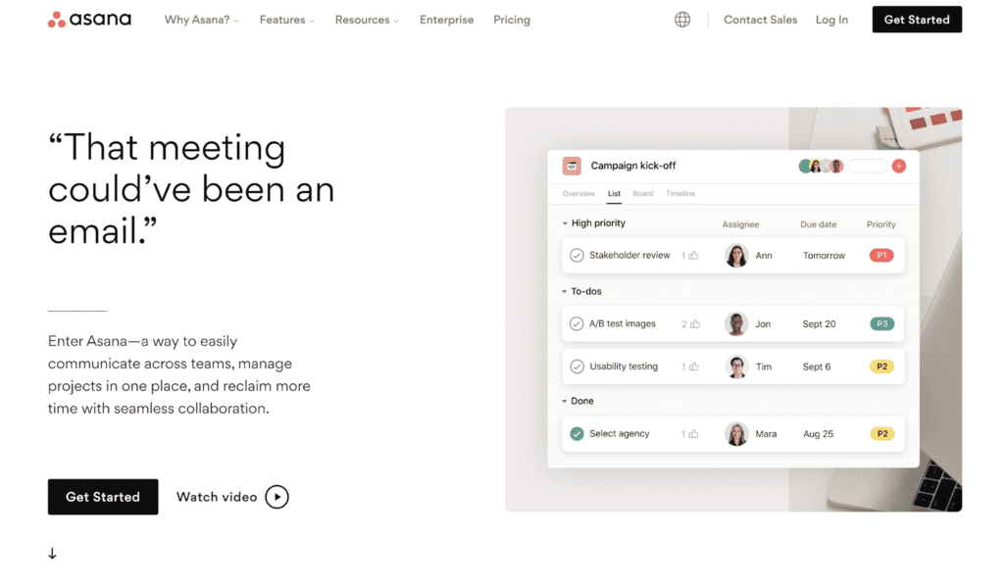Mark Usability testing task complete
Viewport: 1004px width, 588px height.
[577, 367]
